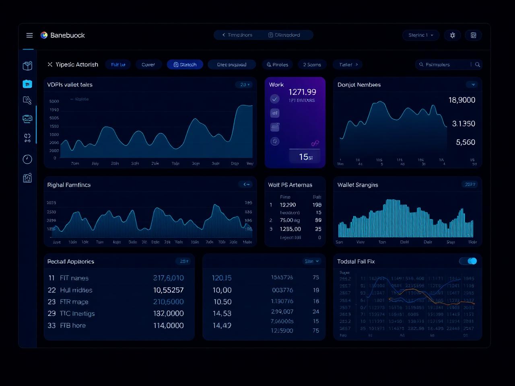Click the magnifier icon at the search field's right end

pos(478,64)
